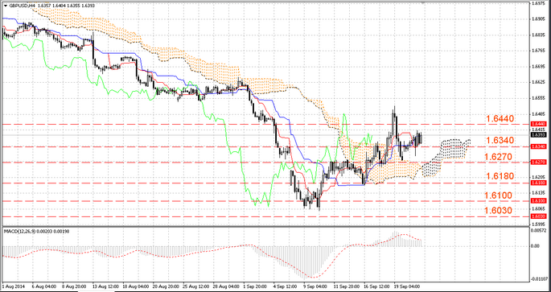This screenshot has height=292, width=551.
Task: Select the 0.00572 MACD scale value
Action: tap(539, 231)
